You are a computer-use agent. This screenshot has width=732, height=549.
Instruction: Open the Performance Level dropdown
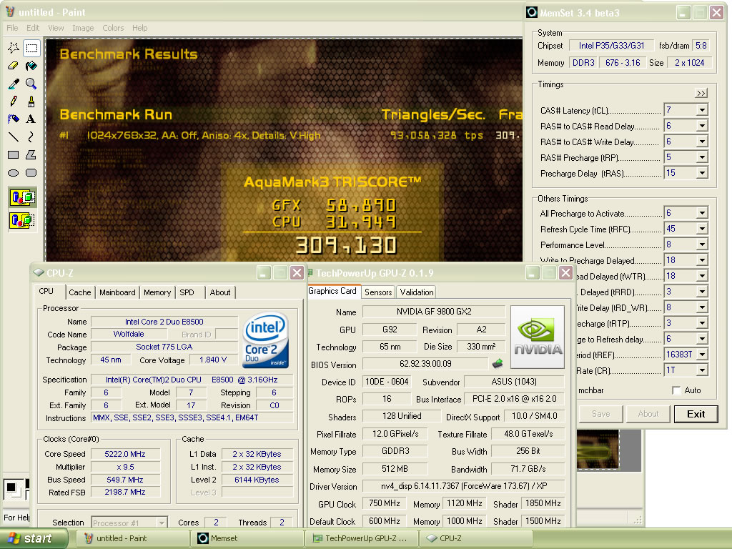tap(702, 244)
